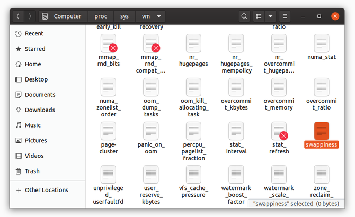
Task: Open Desktop from the sidebar
Action: 48,79
